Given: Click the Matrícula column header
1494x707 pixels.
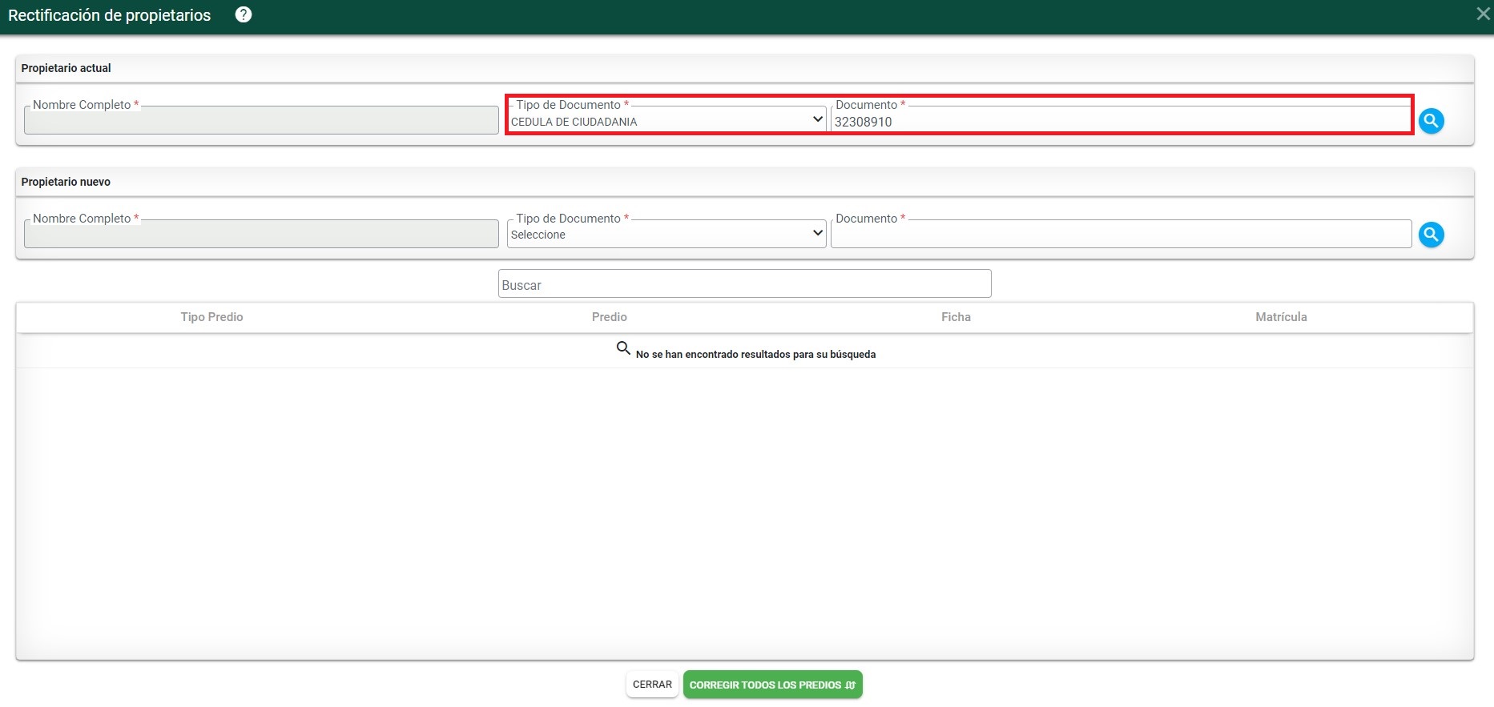Looking at the screenshot, I should pyautogui.click(x=1280, y=317).
